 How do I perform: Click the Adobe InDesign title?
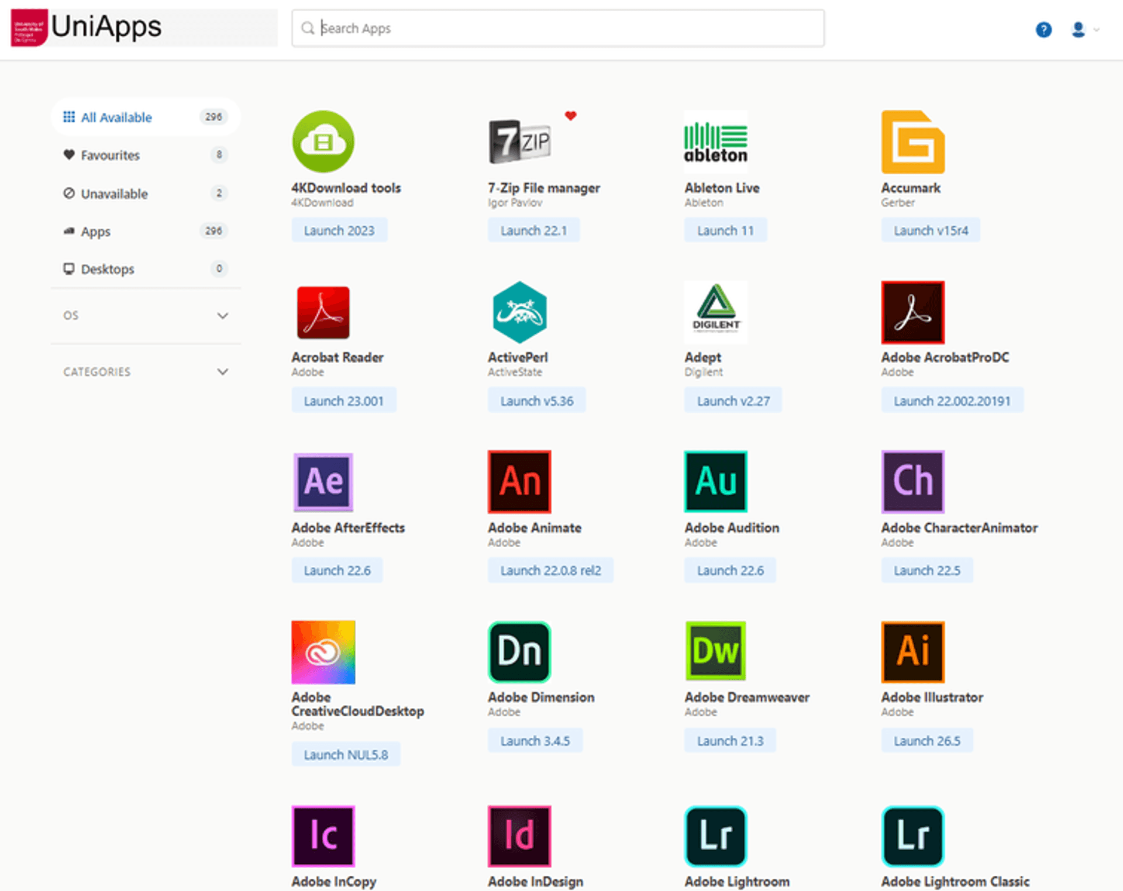[536, 881]
